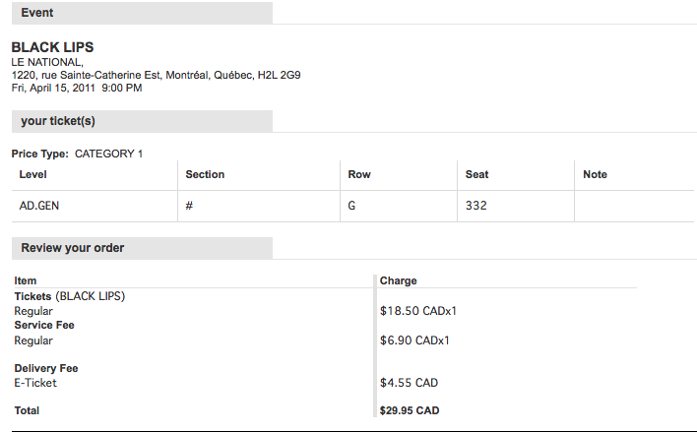Screen dimensions: 697x432
Task: Click the Row column header
Action: [359, 174]
